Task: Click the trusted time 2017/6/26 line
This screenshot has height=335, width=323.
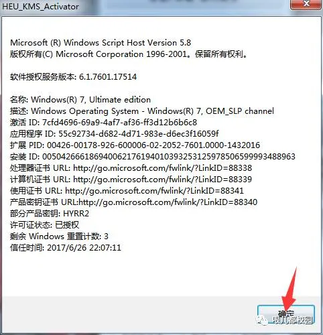Action: click(x=66, y=248)
